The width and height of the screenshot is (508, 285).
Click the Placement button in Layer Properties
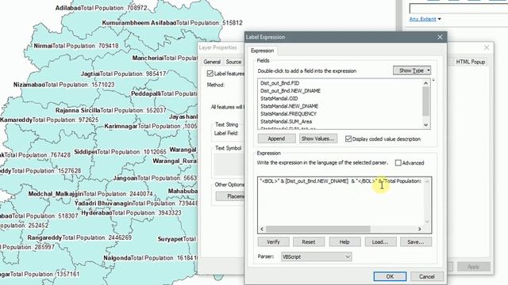click(x=230, y=196)
